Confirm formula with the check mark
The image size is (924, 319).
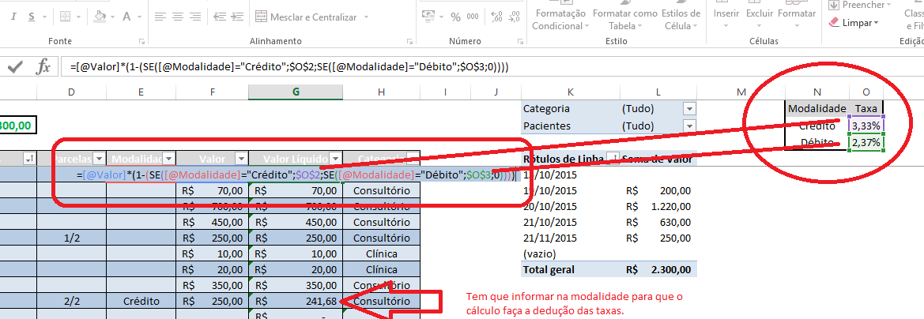(x=15, y=67)
